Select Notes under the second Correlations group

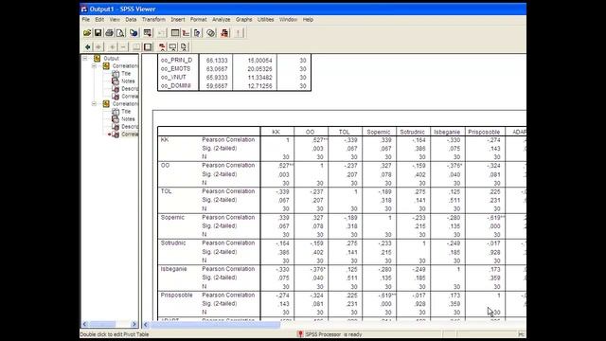128,119
